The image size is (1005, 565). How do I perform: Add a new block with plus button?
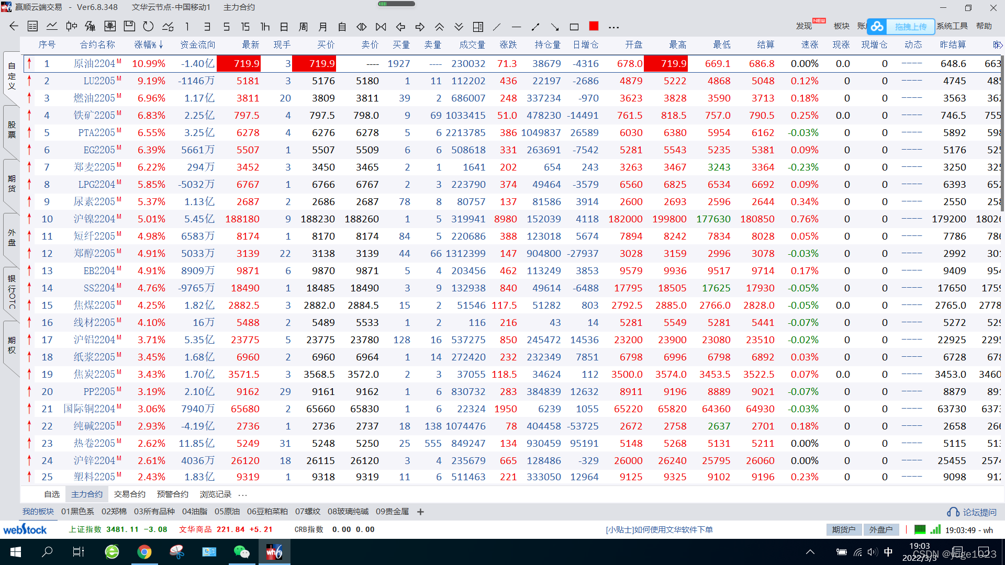point(420,512)
